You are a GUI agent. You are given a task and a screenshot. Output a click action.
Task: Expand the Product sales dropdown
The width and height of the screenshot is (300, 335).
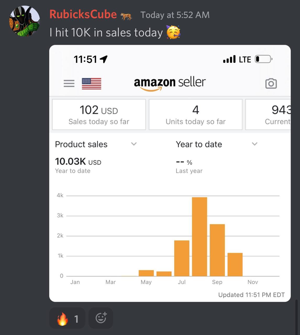[96, 144]
